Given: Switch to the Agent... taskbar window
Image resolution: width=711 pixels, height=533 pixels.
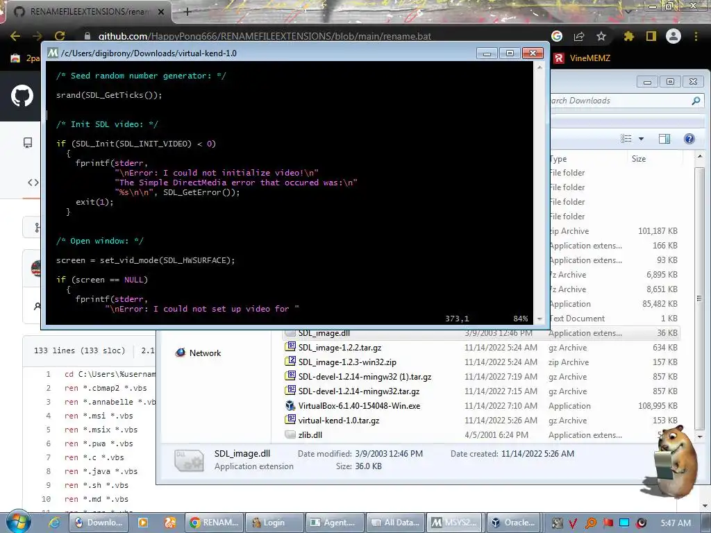Looking at the screenshot, I should (335, 523).
